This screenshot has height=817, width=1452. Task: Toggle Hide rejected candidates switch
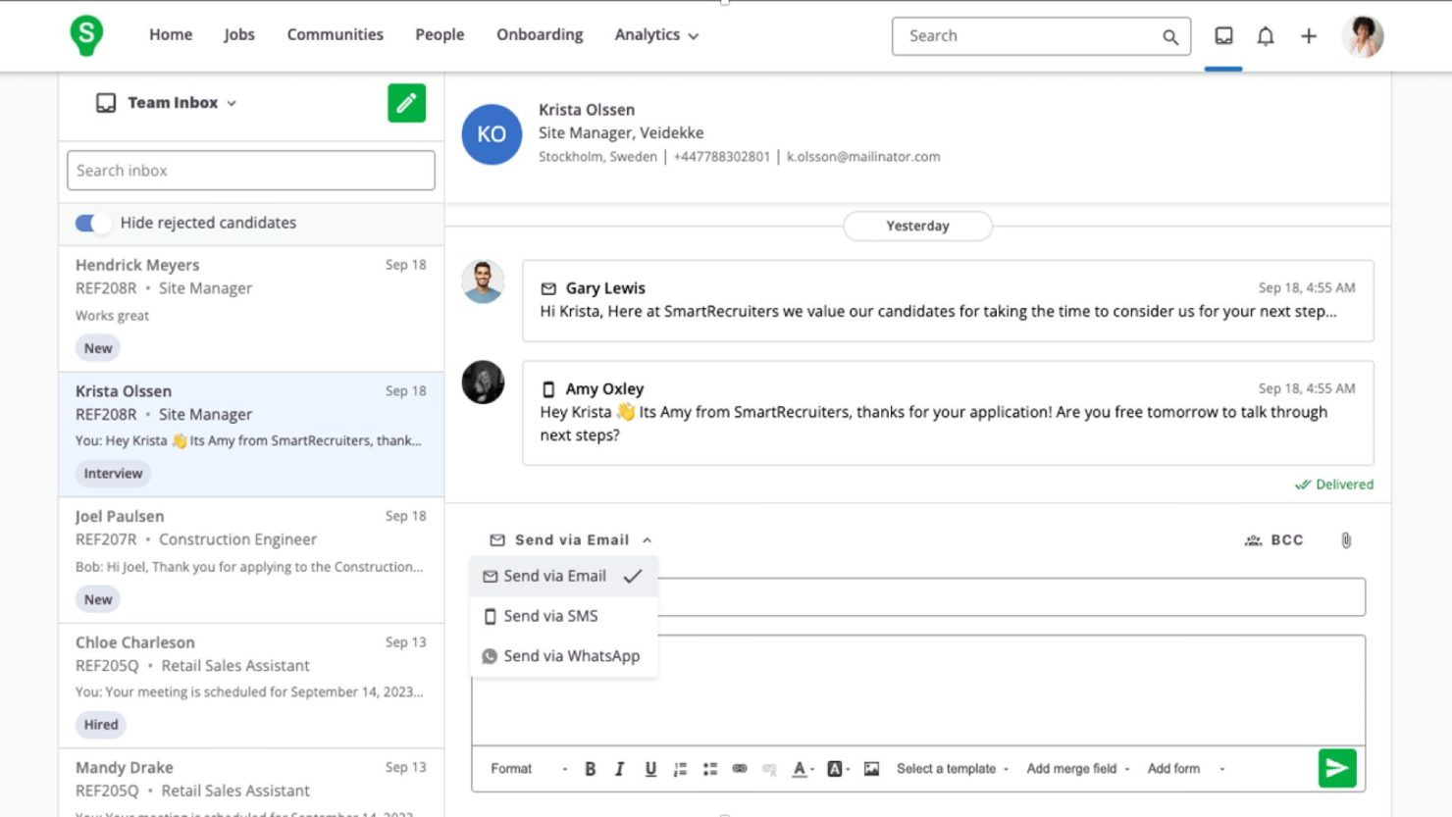click(93, 224)
